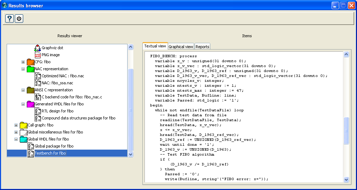This screenshot has width=357, height=190.
Task: Expand the CFG: fibo tree node
Action: tap(23, 62)
